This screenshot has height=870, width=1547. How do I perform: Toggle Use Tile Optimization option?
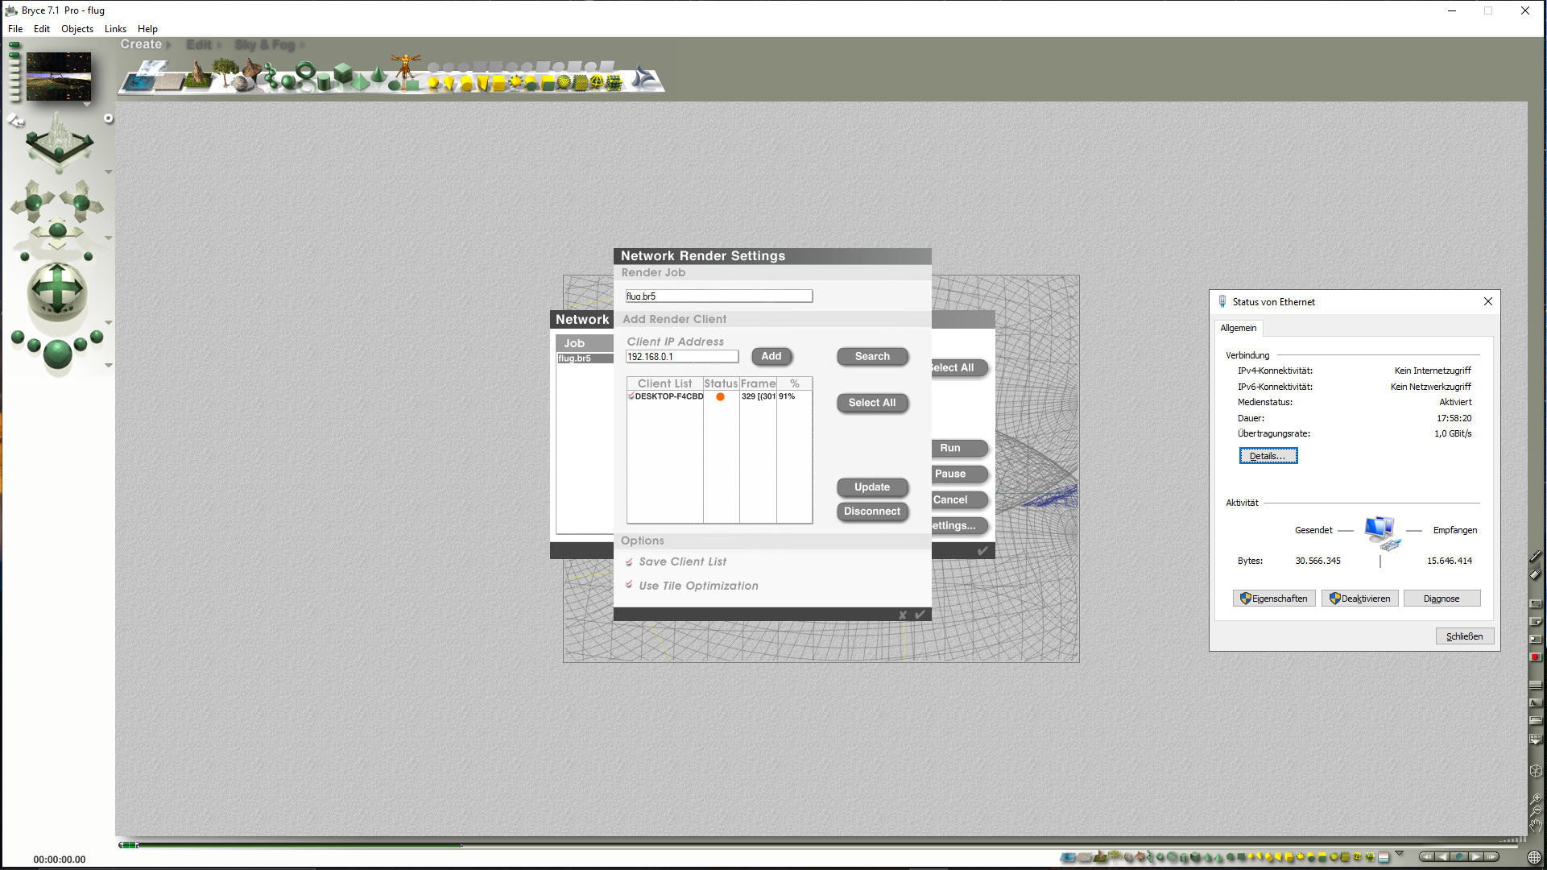[629, 586]
